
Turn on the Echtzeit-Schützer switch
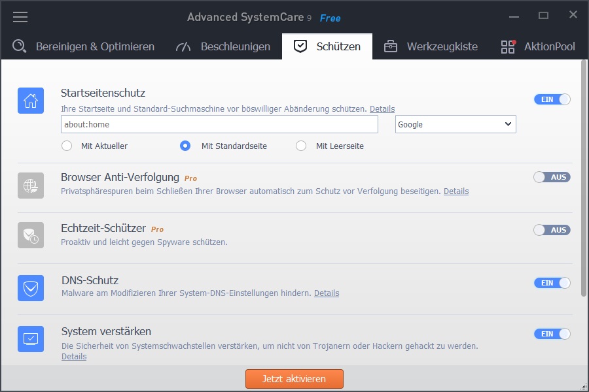552,230
